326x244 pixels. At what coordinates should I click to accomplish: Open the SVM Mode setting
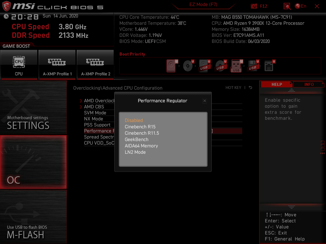click(95, 113)
